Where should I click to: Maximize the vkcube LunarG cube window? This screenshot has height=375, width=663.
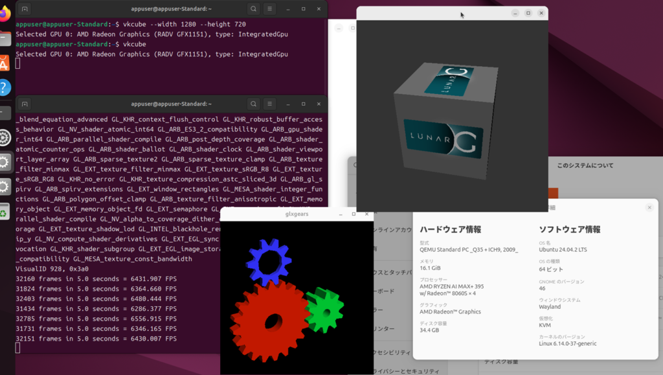[528, 13]
